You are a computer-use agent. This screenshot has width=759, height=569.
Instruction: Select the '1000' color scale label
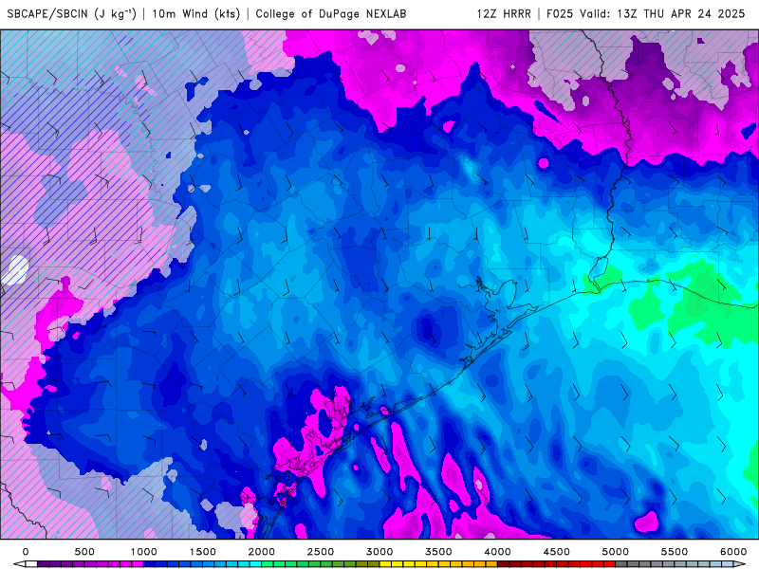point(143,552)
